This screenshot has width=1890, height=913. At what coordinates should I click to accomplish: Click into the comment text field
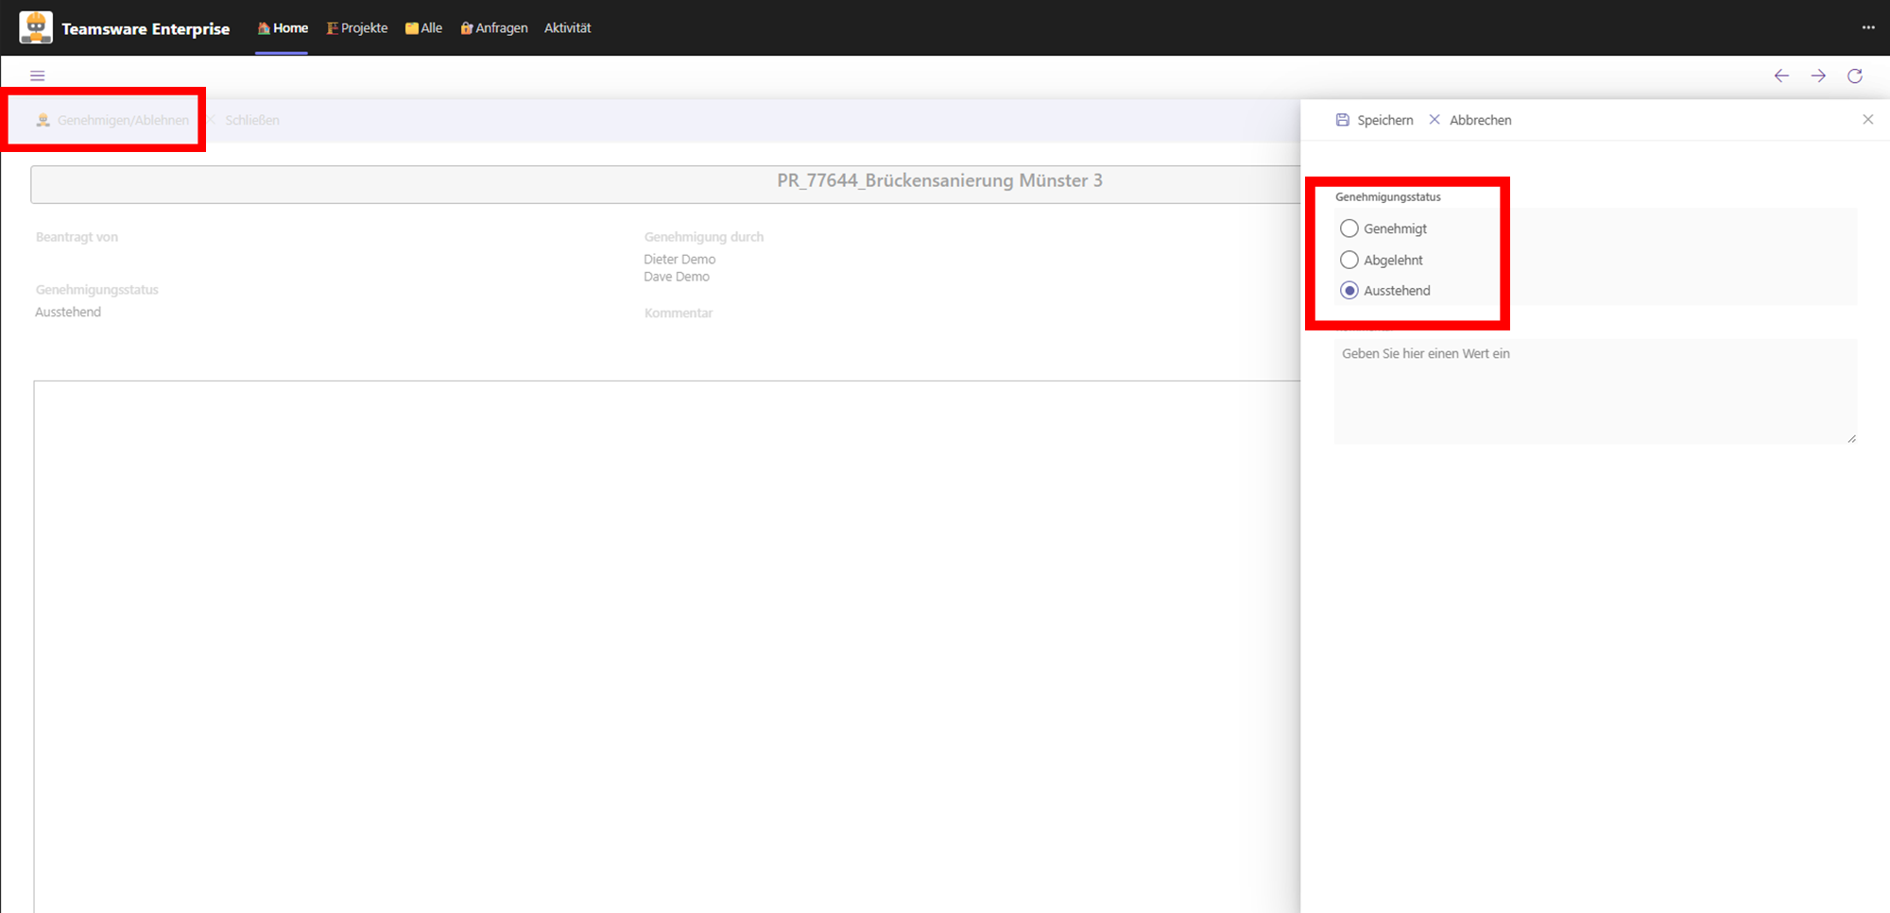[1594, 391]
